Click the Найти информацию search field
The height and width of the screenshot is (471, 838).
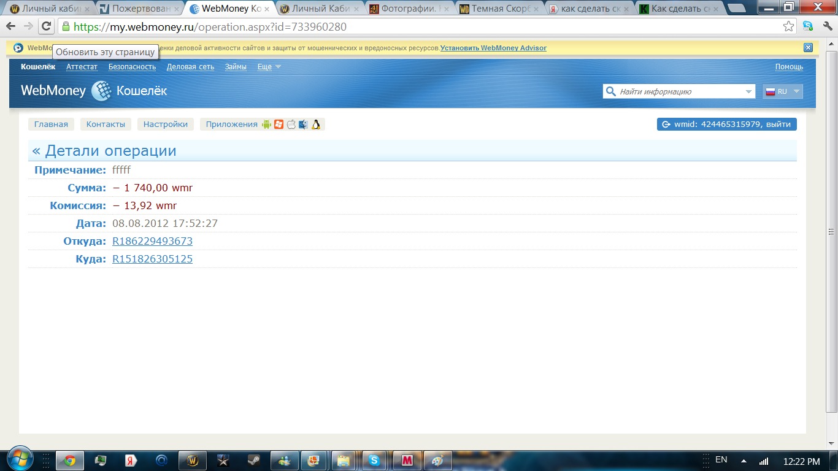680,91
